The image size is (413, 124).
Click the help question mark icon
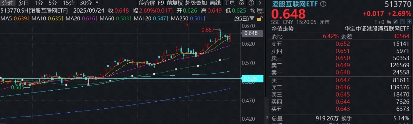pos(251,3)
